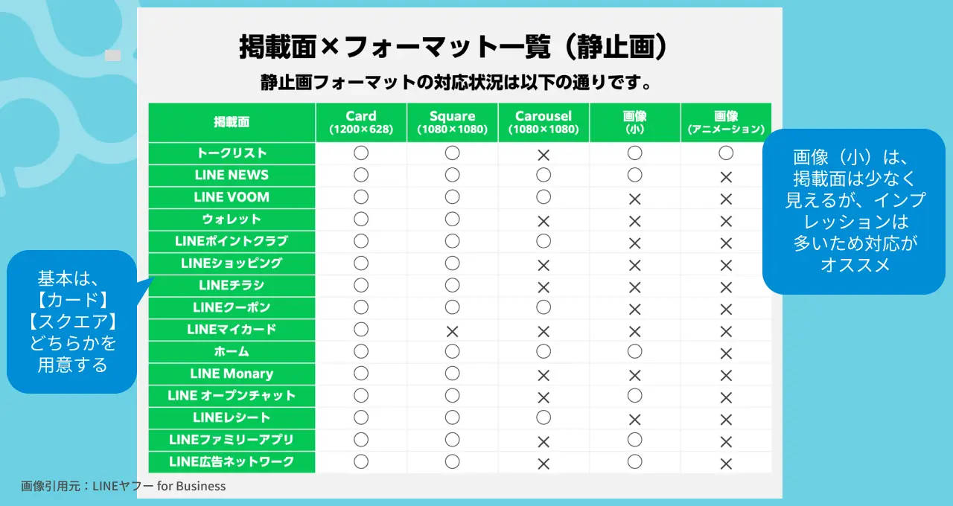Select the 画像(アニメーション) column header
Image resolution: width=953 pixels, height=506 pixels.
(x=726, y=122)
